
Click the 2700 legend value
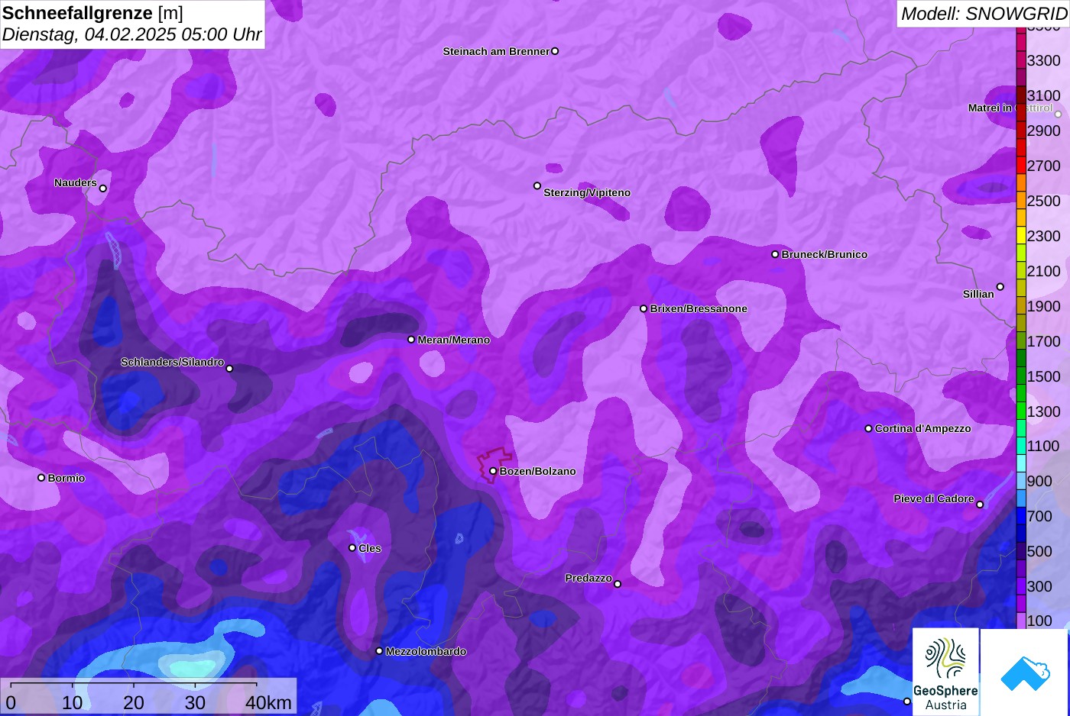coord(1044,166)
